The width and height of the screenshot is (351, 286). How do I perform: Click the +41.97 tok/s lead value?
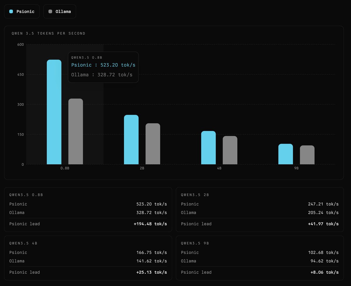coord(324,224)
